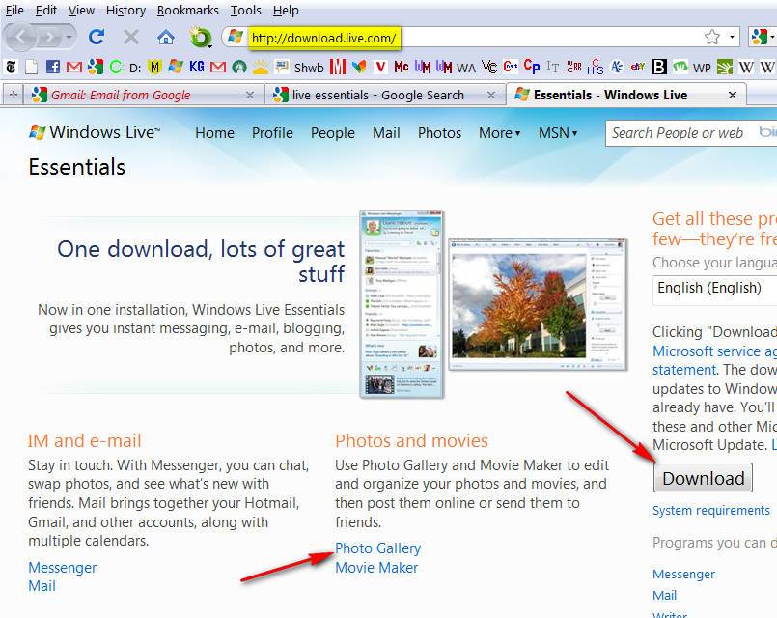The image size is (777, 618).
Task: Open the History menu
Action: point(125,10)
